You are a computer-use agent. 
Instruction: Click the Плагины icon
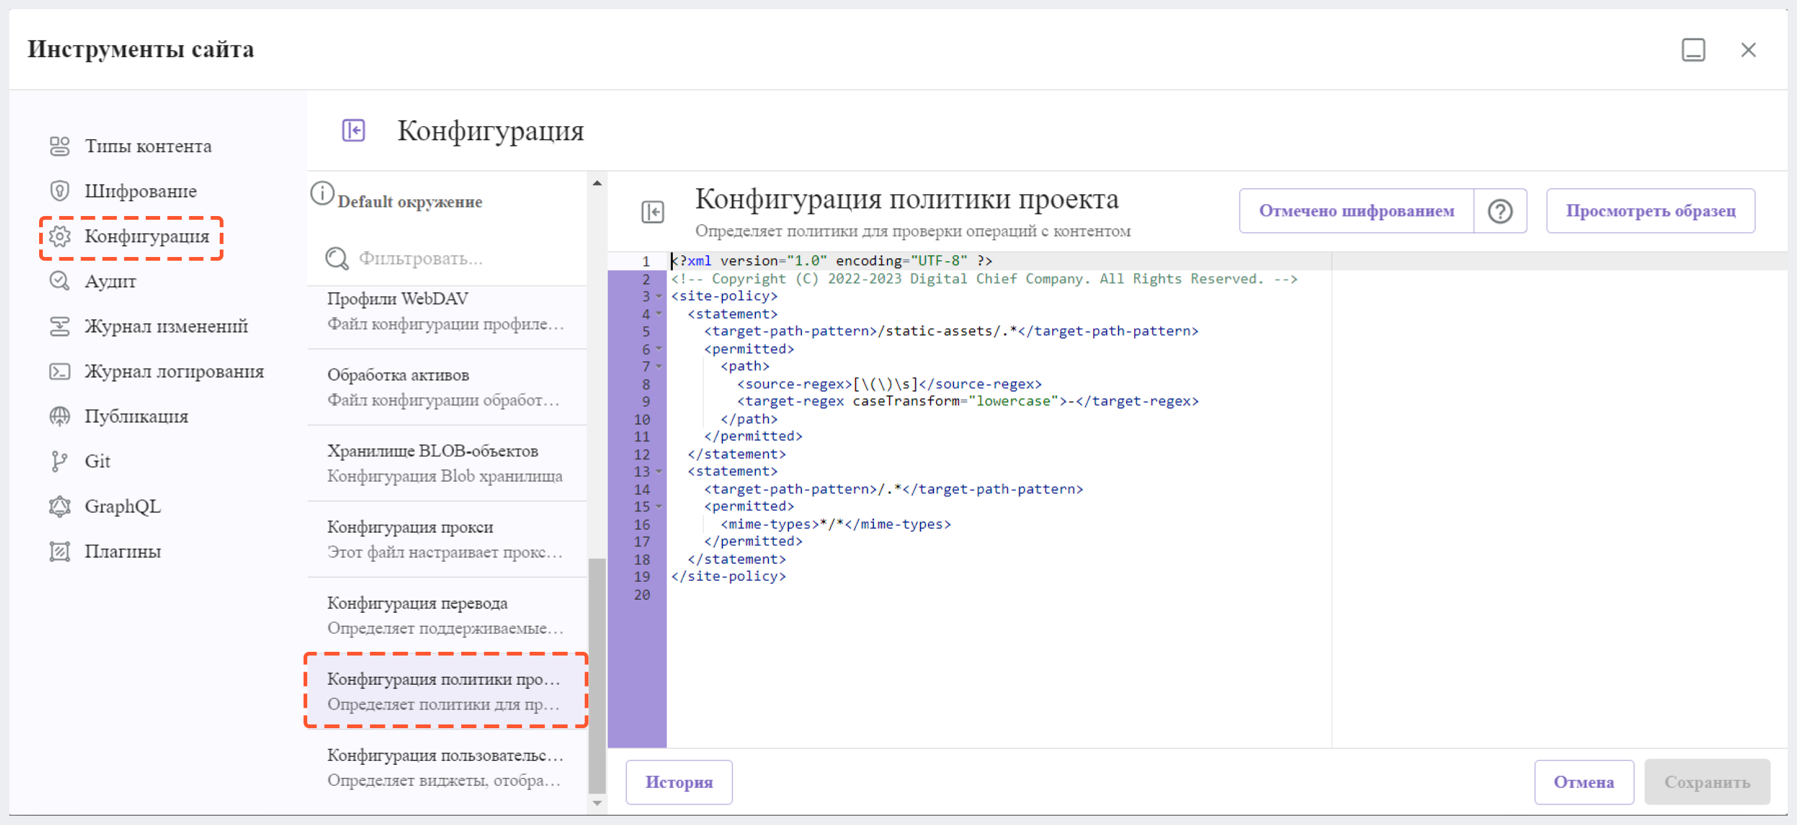coord(60,552)
